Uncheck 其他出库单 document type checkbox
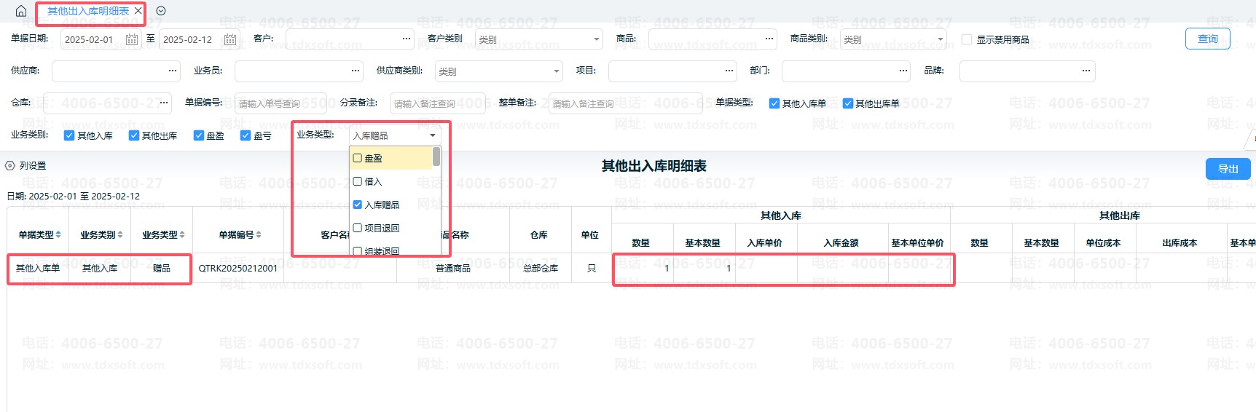Image resolution: width=1256 pixels, height=412 pixels. [848, 103]
